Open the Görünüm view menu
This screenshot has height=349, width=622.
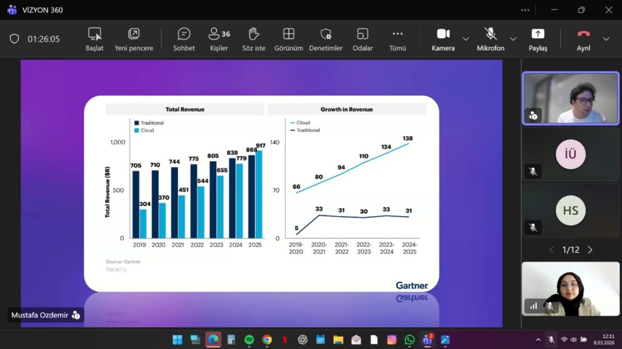coord(289,39)
